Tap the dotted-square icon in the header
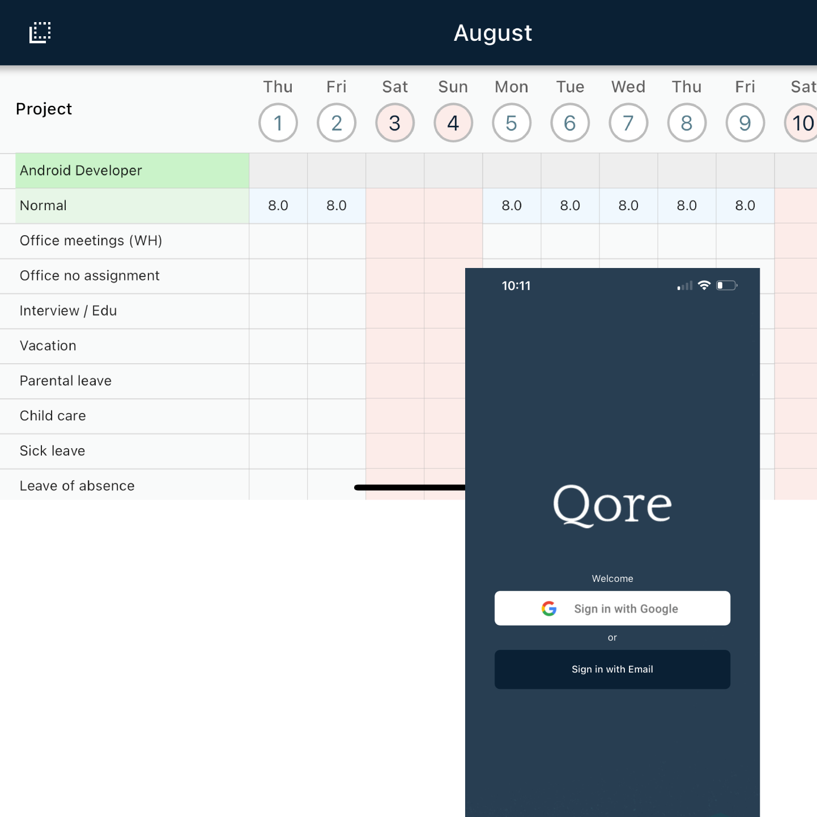The image size is (817, 817). point(40,32)
